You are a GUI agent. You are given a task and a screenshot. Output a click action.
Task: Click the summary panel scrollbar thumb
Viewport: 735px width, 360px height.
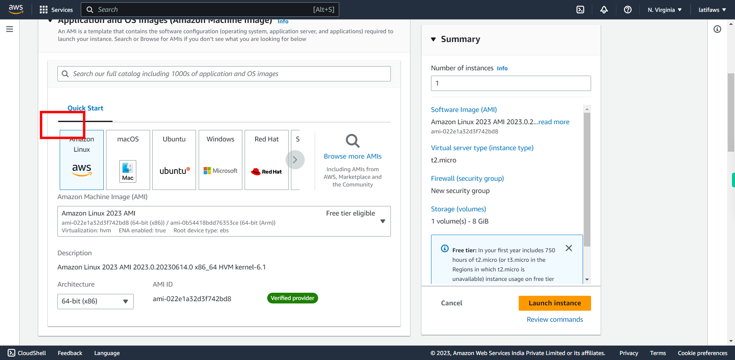(x=587, y=180)
